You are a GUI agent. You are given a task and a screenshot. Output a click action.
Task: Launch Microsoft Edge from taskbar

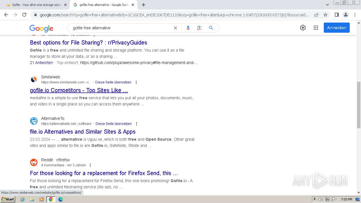pos(61,199)
